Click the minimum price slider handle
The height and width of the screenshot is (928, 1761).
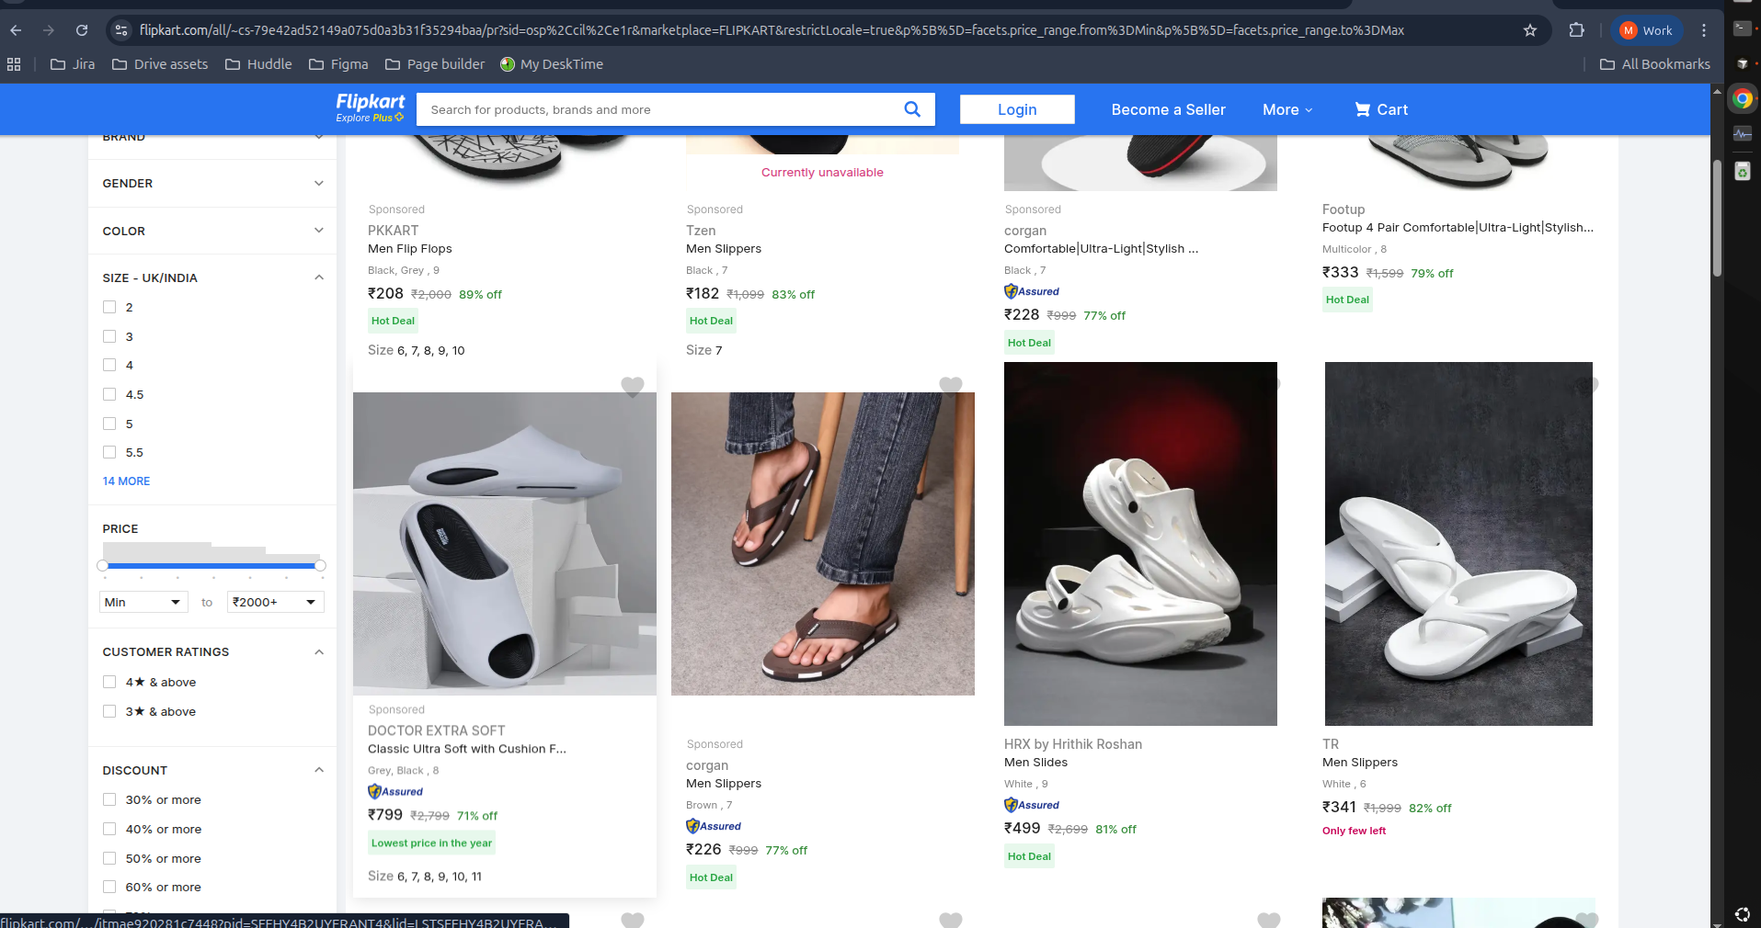[x=103, y=566]
